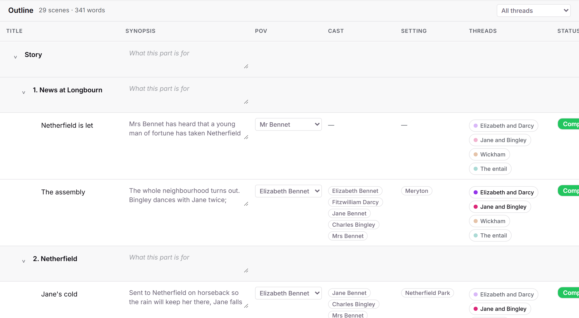Select Charles Bingley cast chip in The assembly
Screen dimensions: 579x318
point(354,225)
